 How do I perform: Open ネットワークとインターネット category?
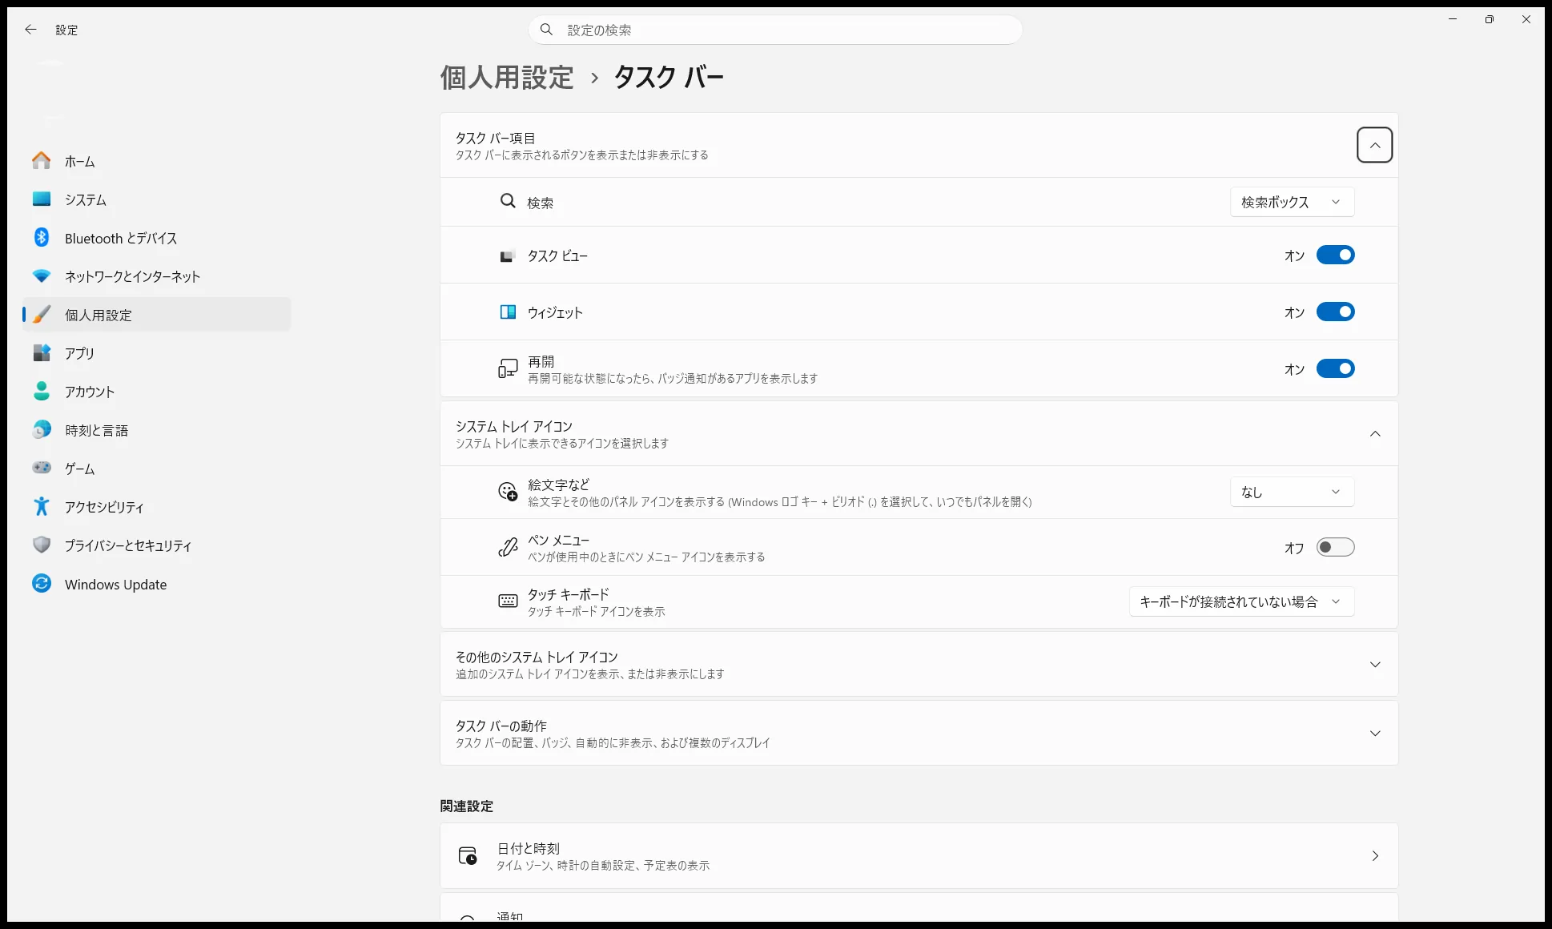coord(156,276)
